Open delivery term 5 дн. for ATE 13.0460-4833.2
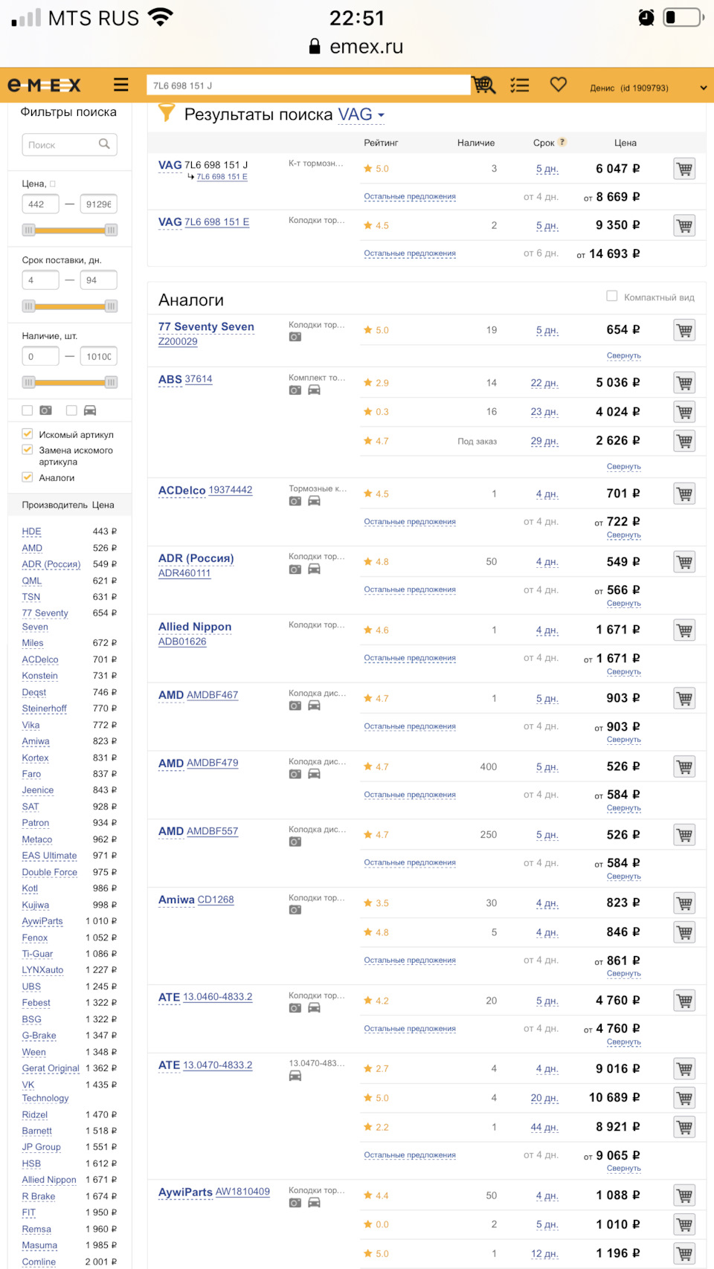 click(x=547, y=1001)
